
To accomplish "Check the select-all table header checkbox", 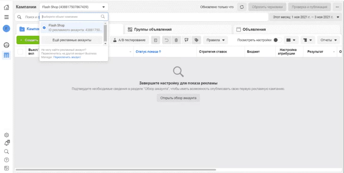I will (20, 52).
